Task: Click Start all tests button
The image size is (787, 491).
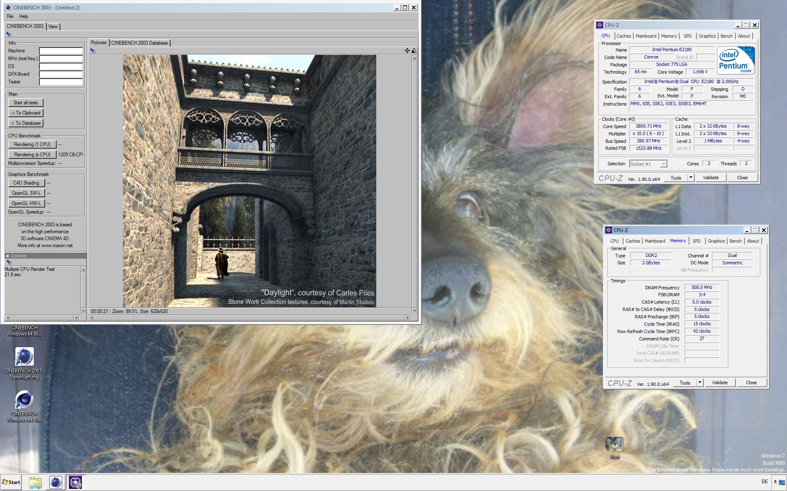Action: 26,103
